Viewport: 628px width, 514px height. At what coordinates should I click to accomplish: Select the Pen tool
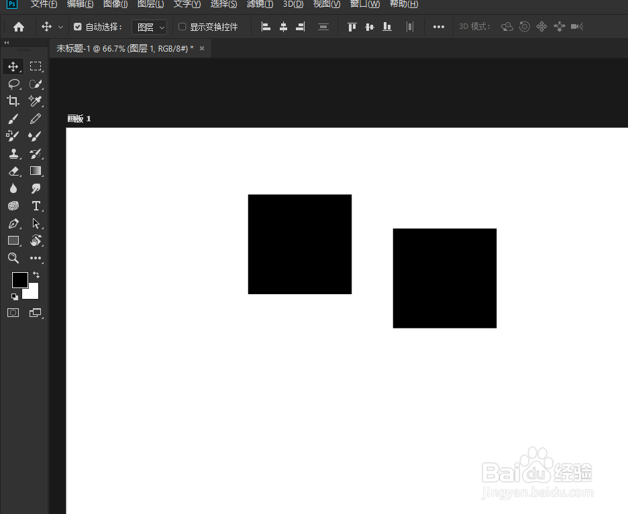click(x=13, y=223)
